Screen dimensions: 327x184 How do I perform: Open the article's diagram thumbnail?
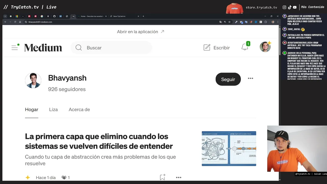pyautogui.click(x=229, y=148)
